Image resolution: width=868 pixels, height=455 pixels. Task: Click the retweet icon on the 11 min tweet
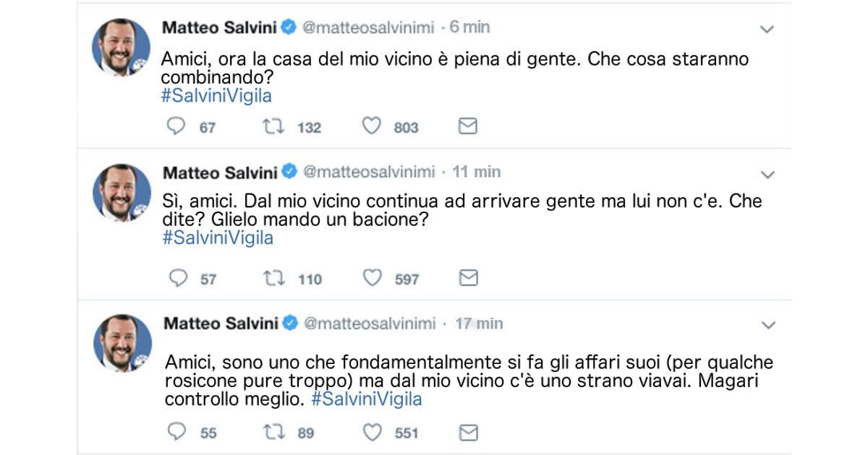(x=273, y=277)
